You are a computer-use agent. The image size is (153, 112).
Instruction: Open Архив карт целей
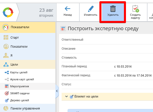click(x=22, y=79)
